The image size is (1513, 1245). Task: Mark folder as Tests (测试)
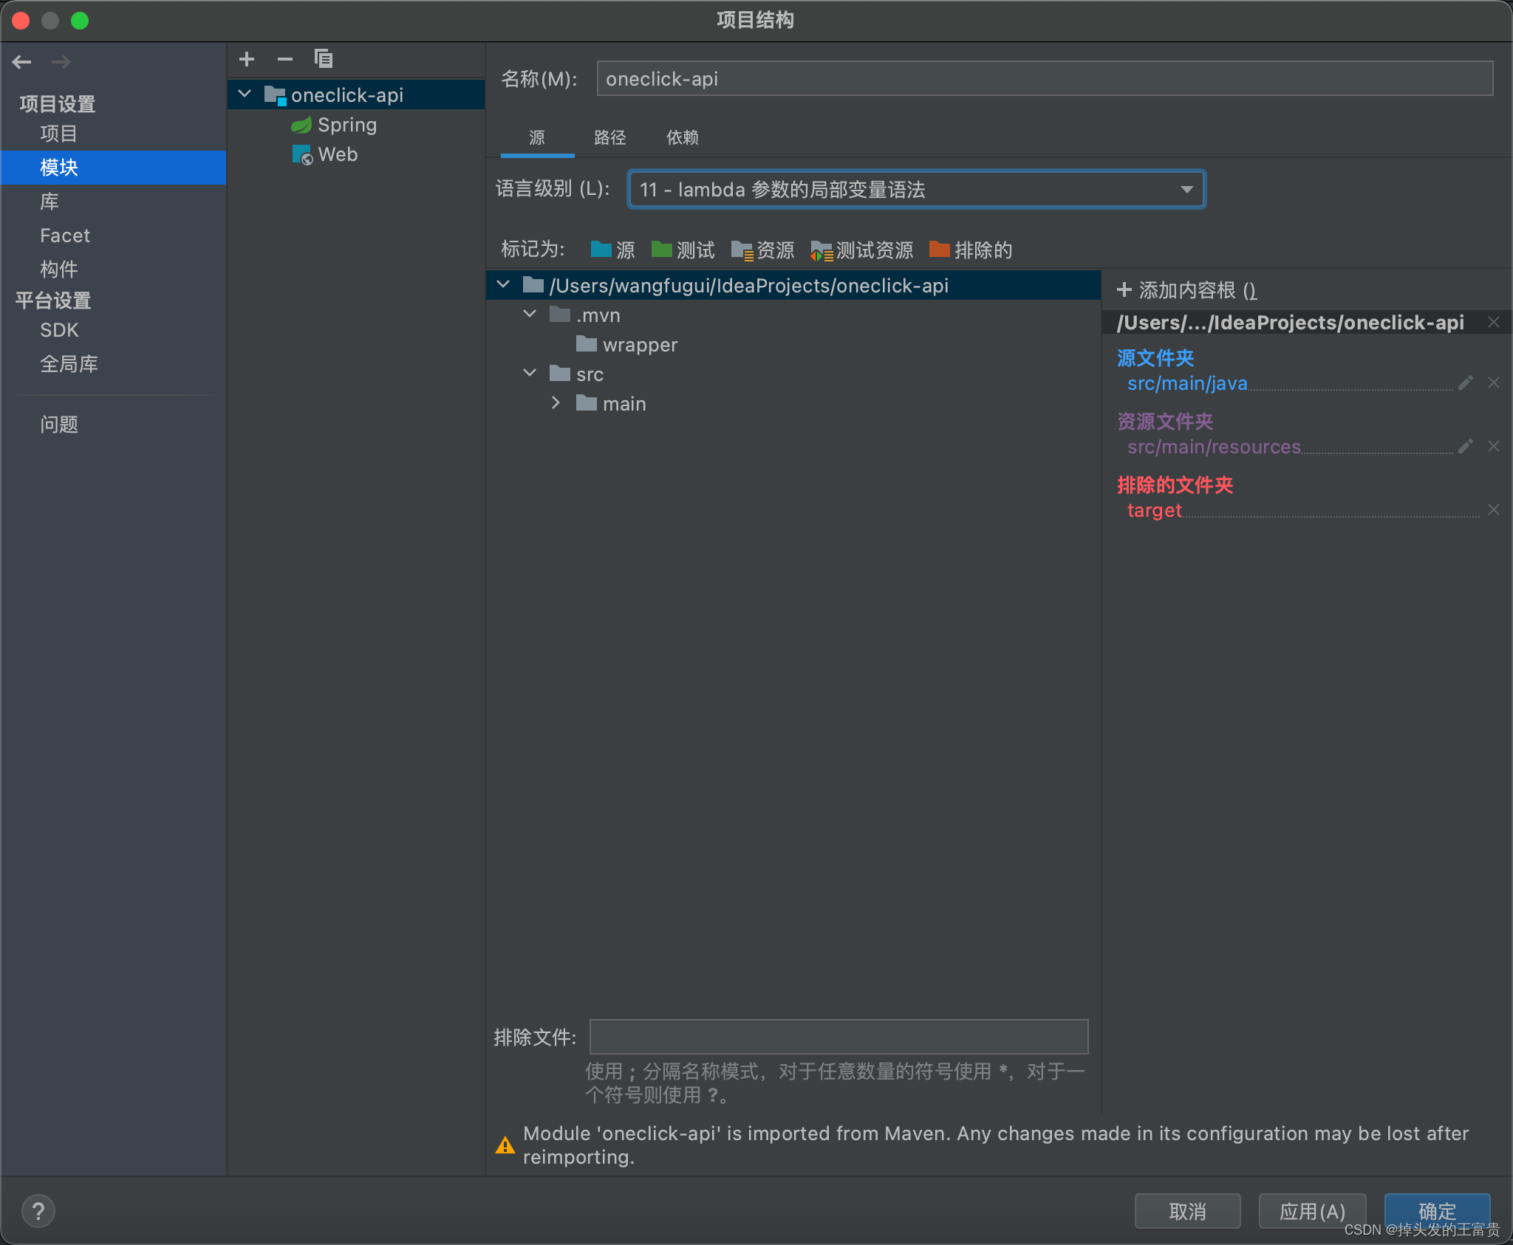pyautogui.click(x=683, y=250)
